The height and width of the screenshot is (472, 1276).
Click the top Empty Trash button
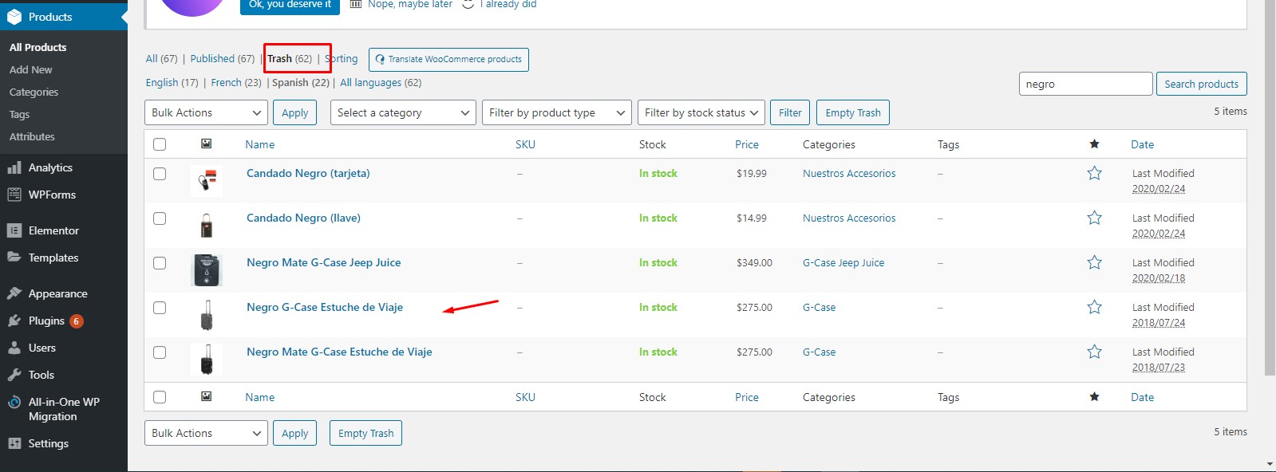pos(853,112)
